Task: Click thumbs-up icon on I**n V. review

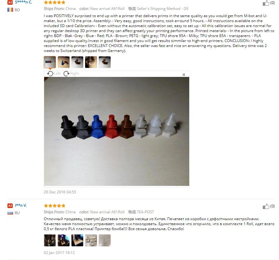Action: 266,206
